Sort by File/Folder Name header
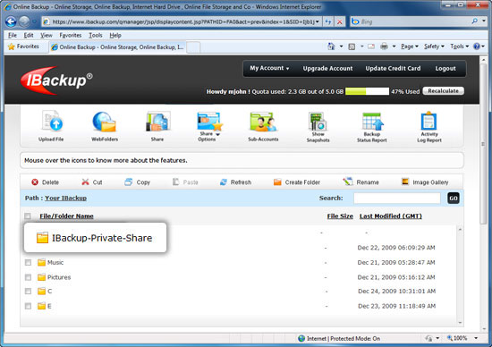492x347 pixels. tap(66, 216)
